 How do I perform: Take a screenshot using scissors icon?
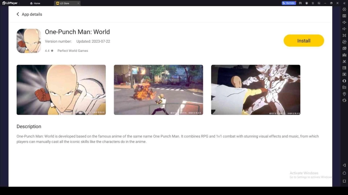[344, 62]
